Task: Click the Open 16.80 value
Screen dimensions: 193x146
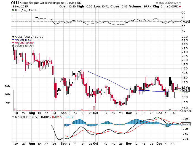Action: pos(68,6)
